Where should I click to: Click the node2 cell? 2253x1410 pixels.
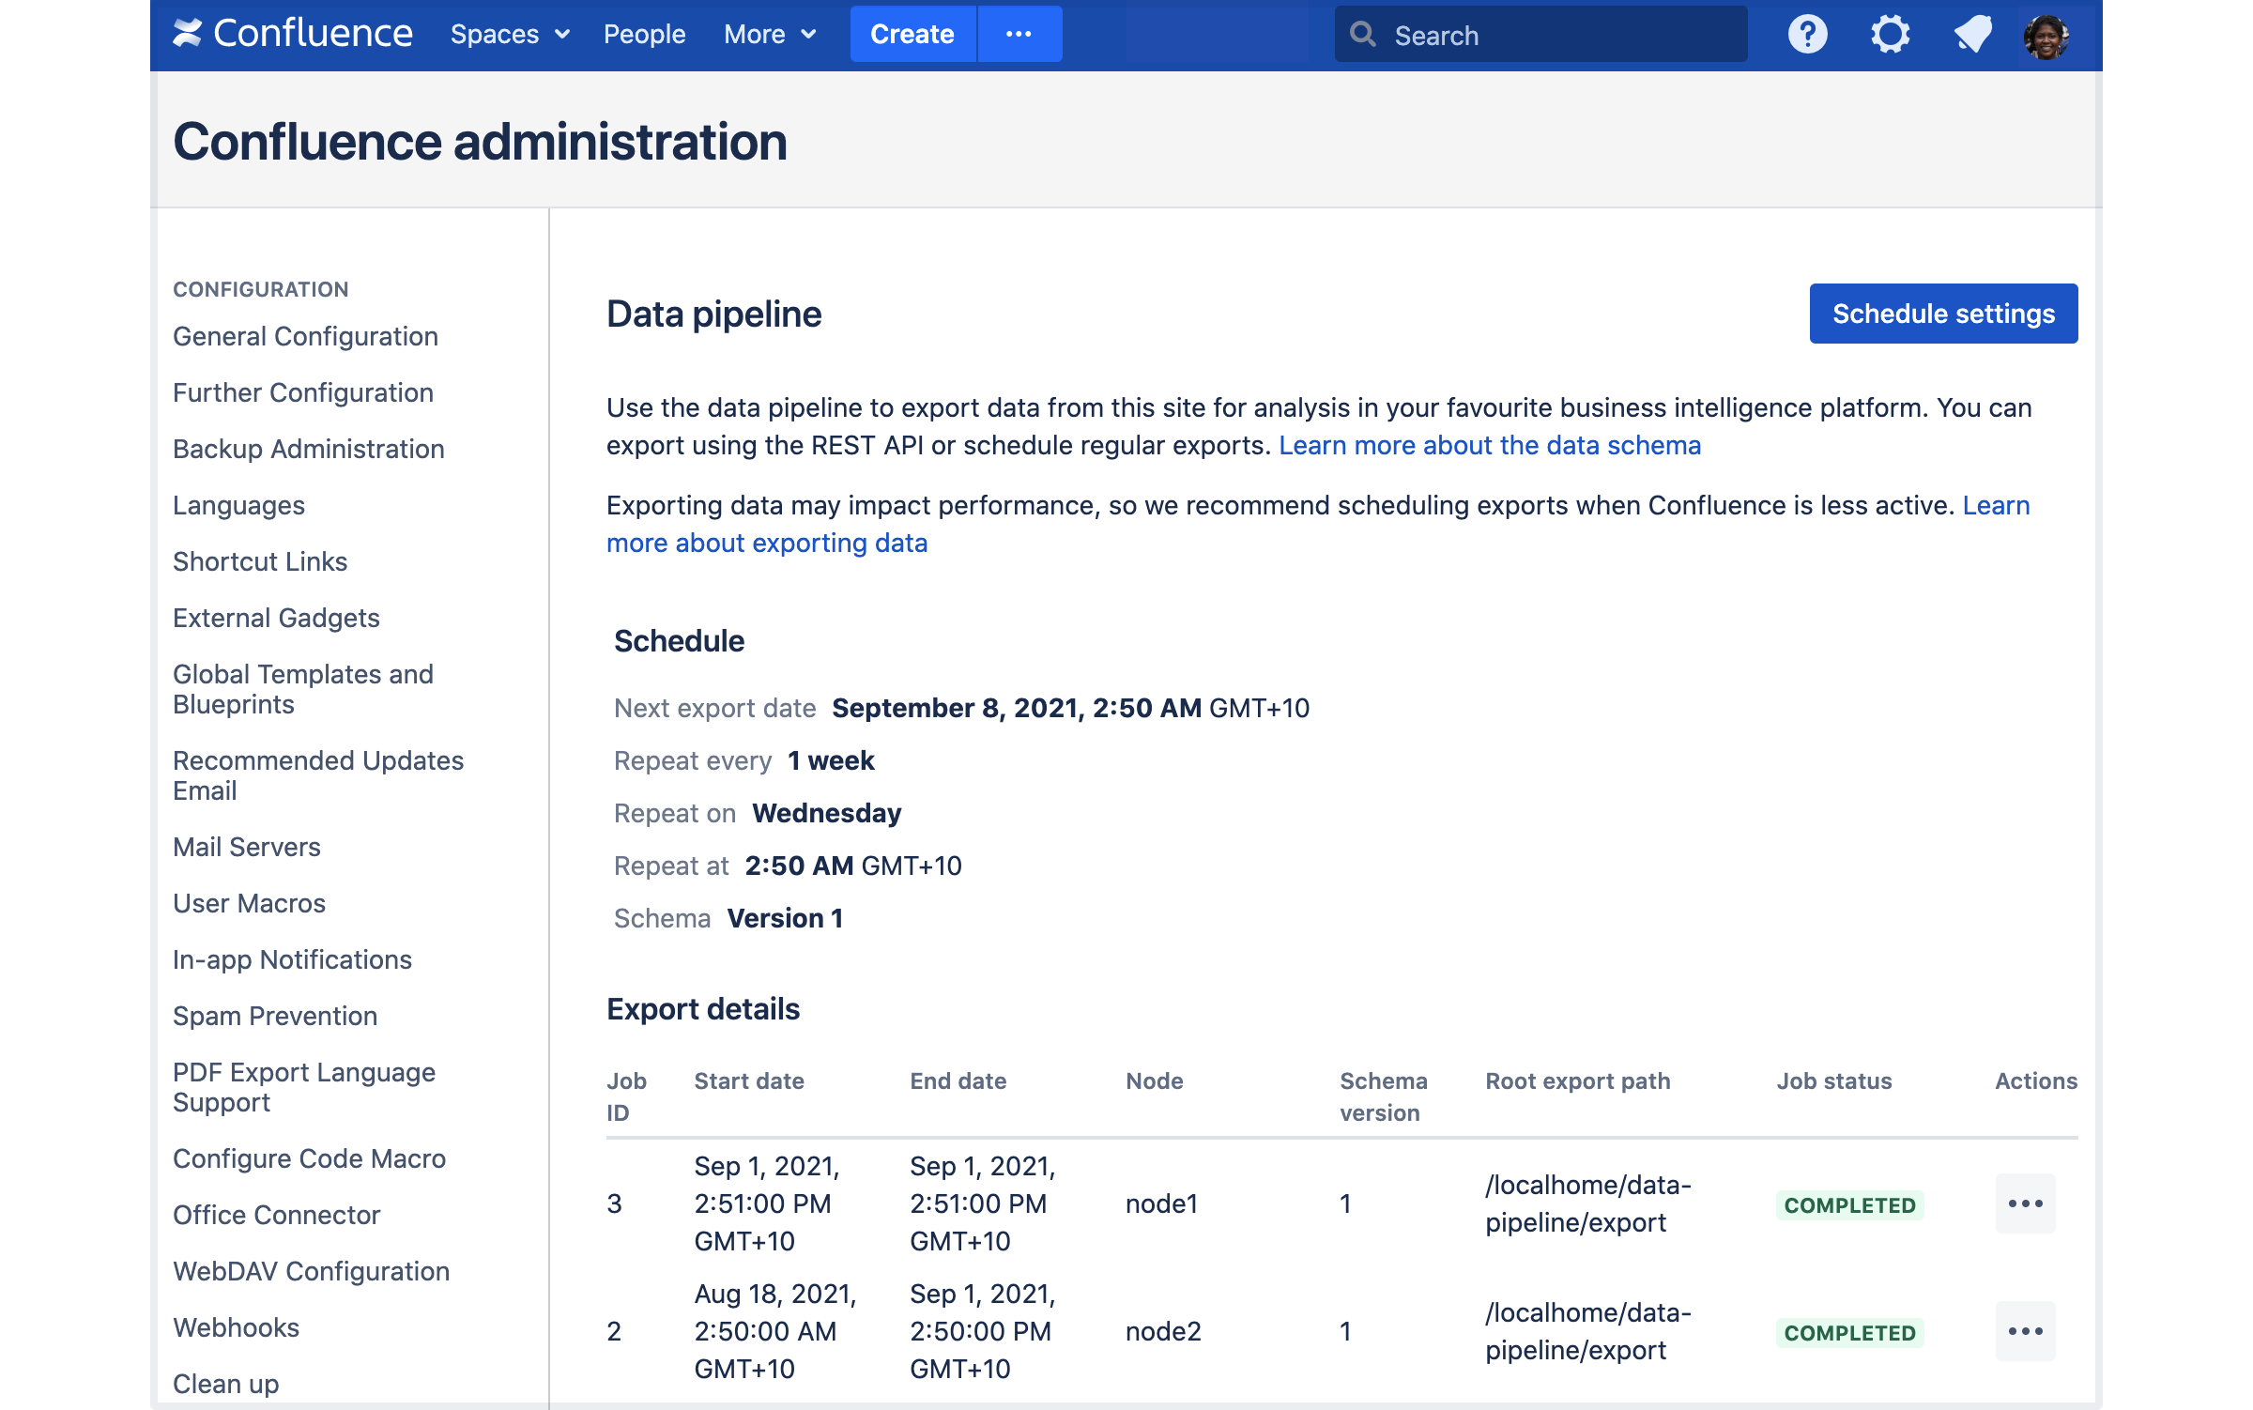pos(1163,1331)
